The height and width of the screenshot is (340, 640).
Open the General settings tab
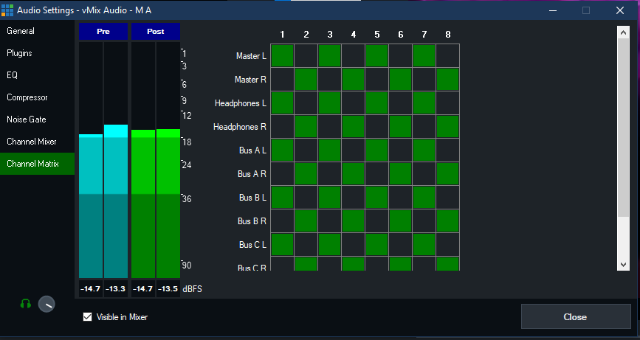pyautogui.click(x=21, y=31)
